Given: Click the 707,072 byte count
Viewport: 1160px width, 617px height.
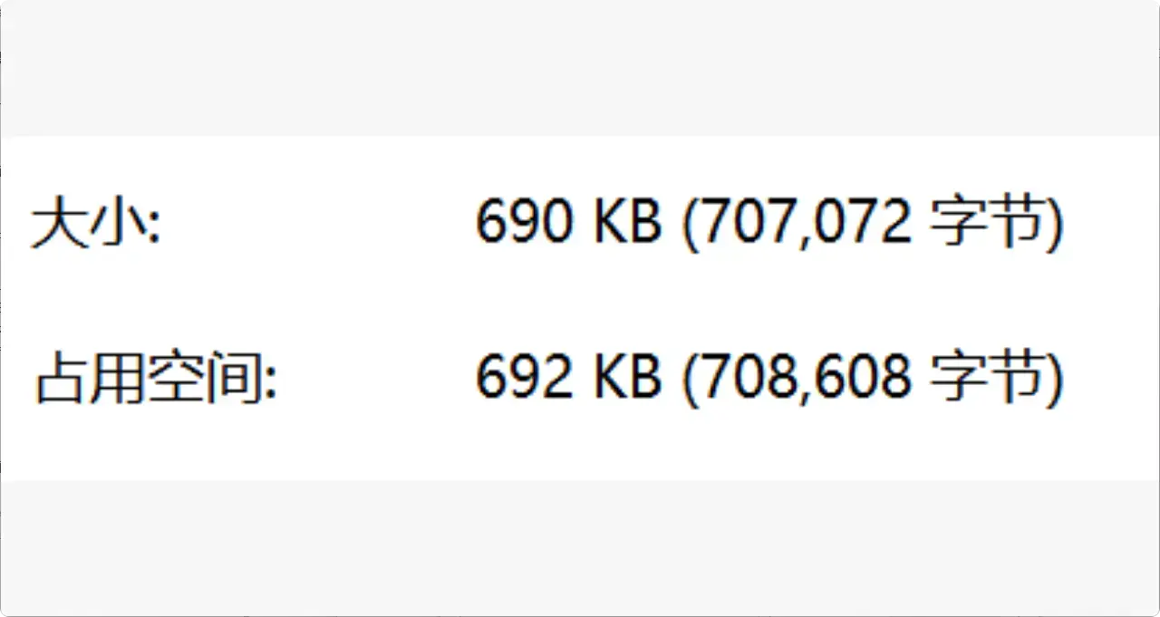Looking at the screenshot, I should 805,221.
